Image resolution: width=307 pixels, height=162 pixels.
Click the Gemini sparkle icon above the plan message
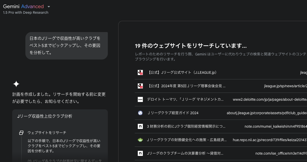click(x=16, y=83)
